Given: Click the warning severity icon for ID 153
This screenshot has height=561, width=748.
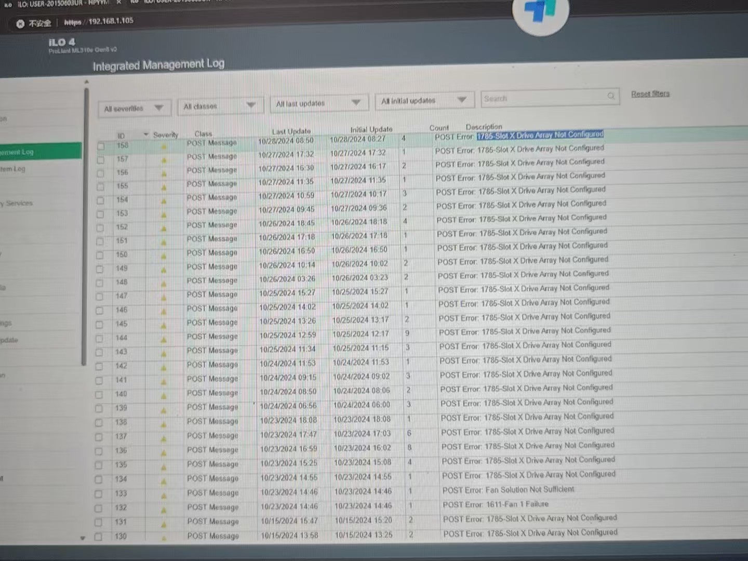Looking at the screenshot, I should [x=164, y=215].
